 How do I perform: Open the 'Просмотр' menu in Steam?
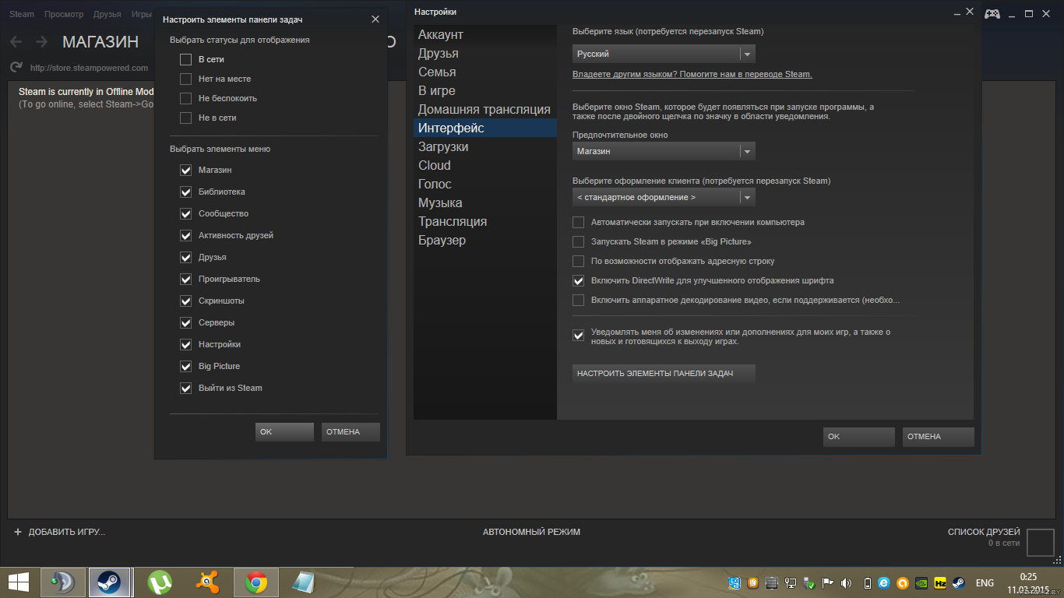coord(64,14)
